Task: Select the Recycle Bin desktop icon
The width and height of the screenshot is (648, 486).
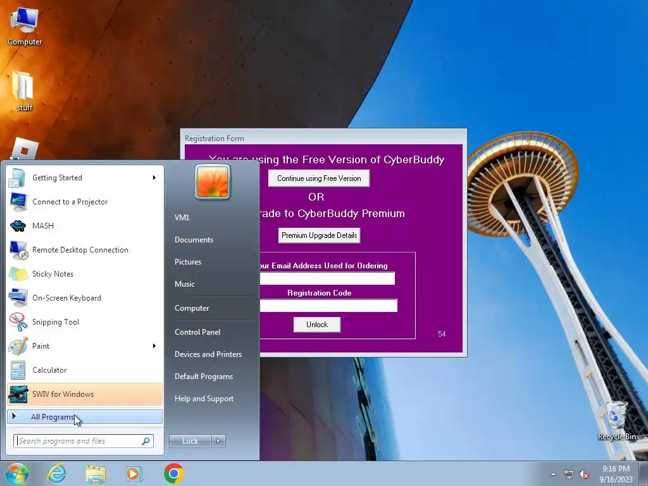Action: click(616, 421)
